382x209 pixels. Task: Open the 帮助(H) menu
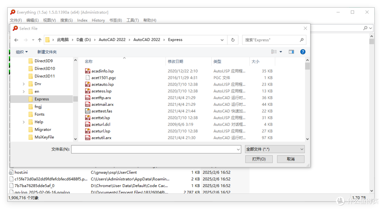pos(150,20)
